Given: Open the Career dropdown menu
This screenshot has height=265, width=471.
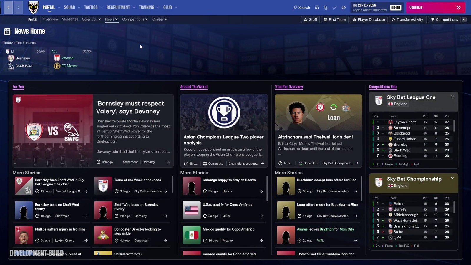Looking at the screenshot, I should (160, 19).
